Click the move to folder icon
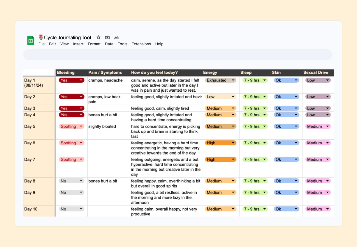 pyautogui.click(x=107, y=37)
